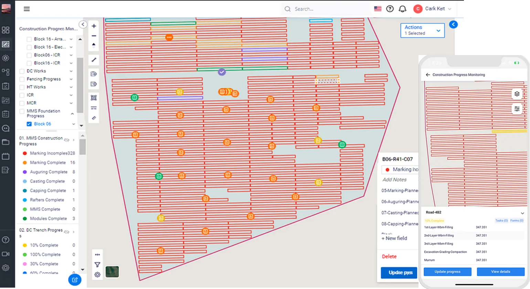Switch basemap via satellite thumbnail
Screen dimensions: 530x289
[112, 272]
